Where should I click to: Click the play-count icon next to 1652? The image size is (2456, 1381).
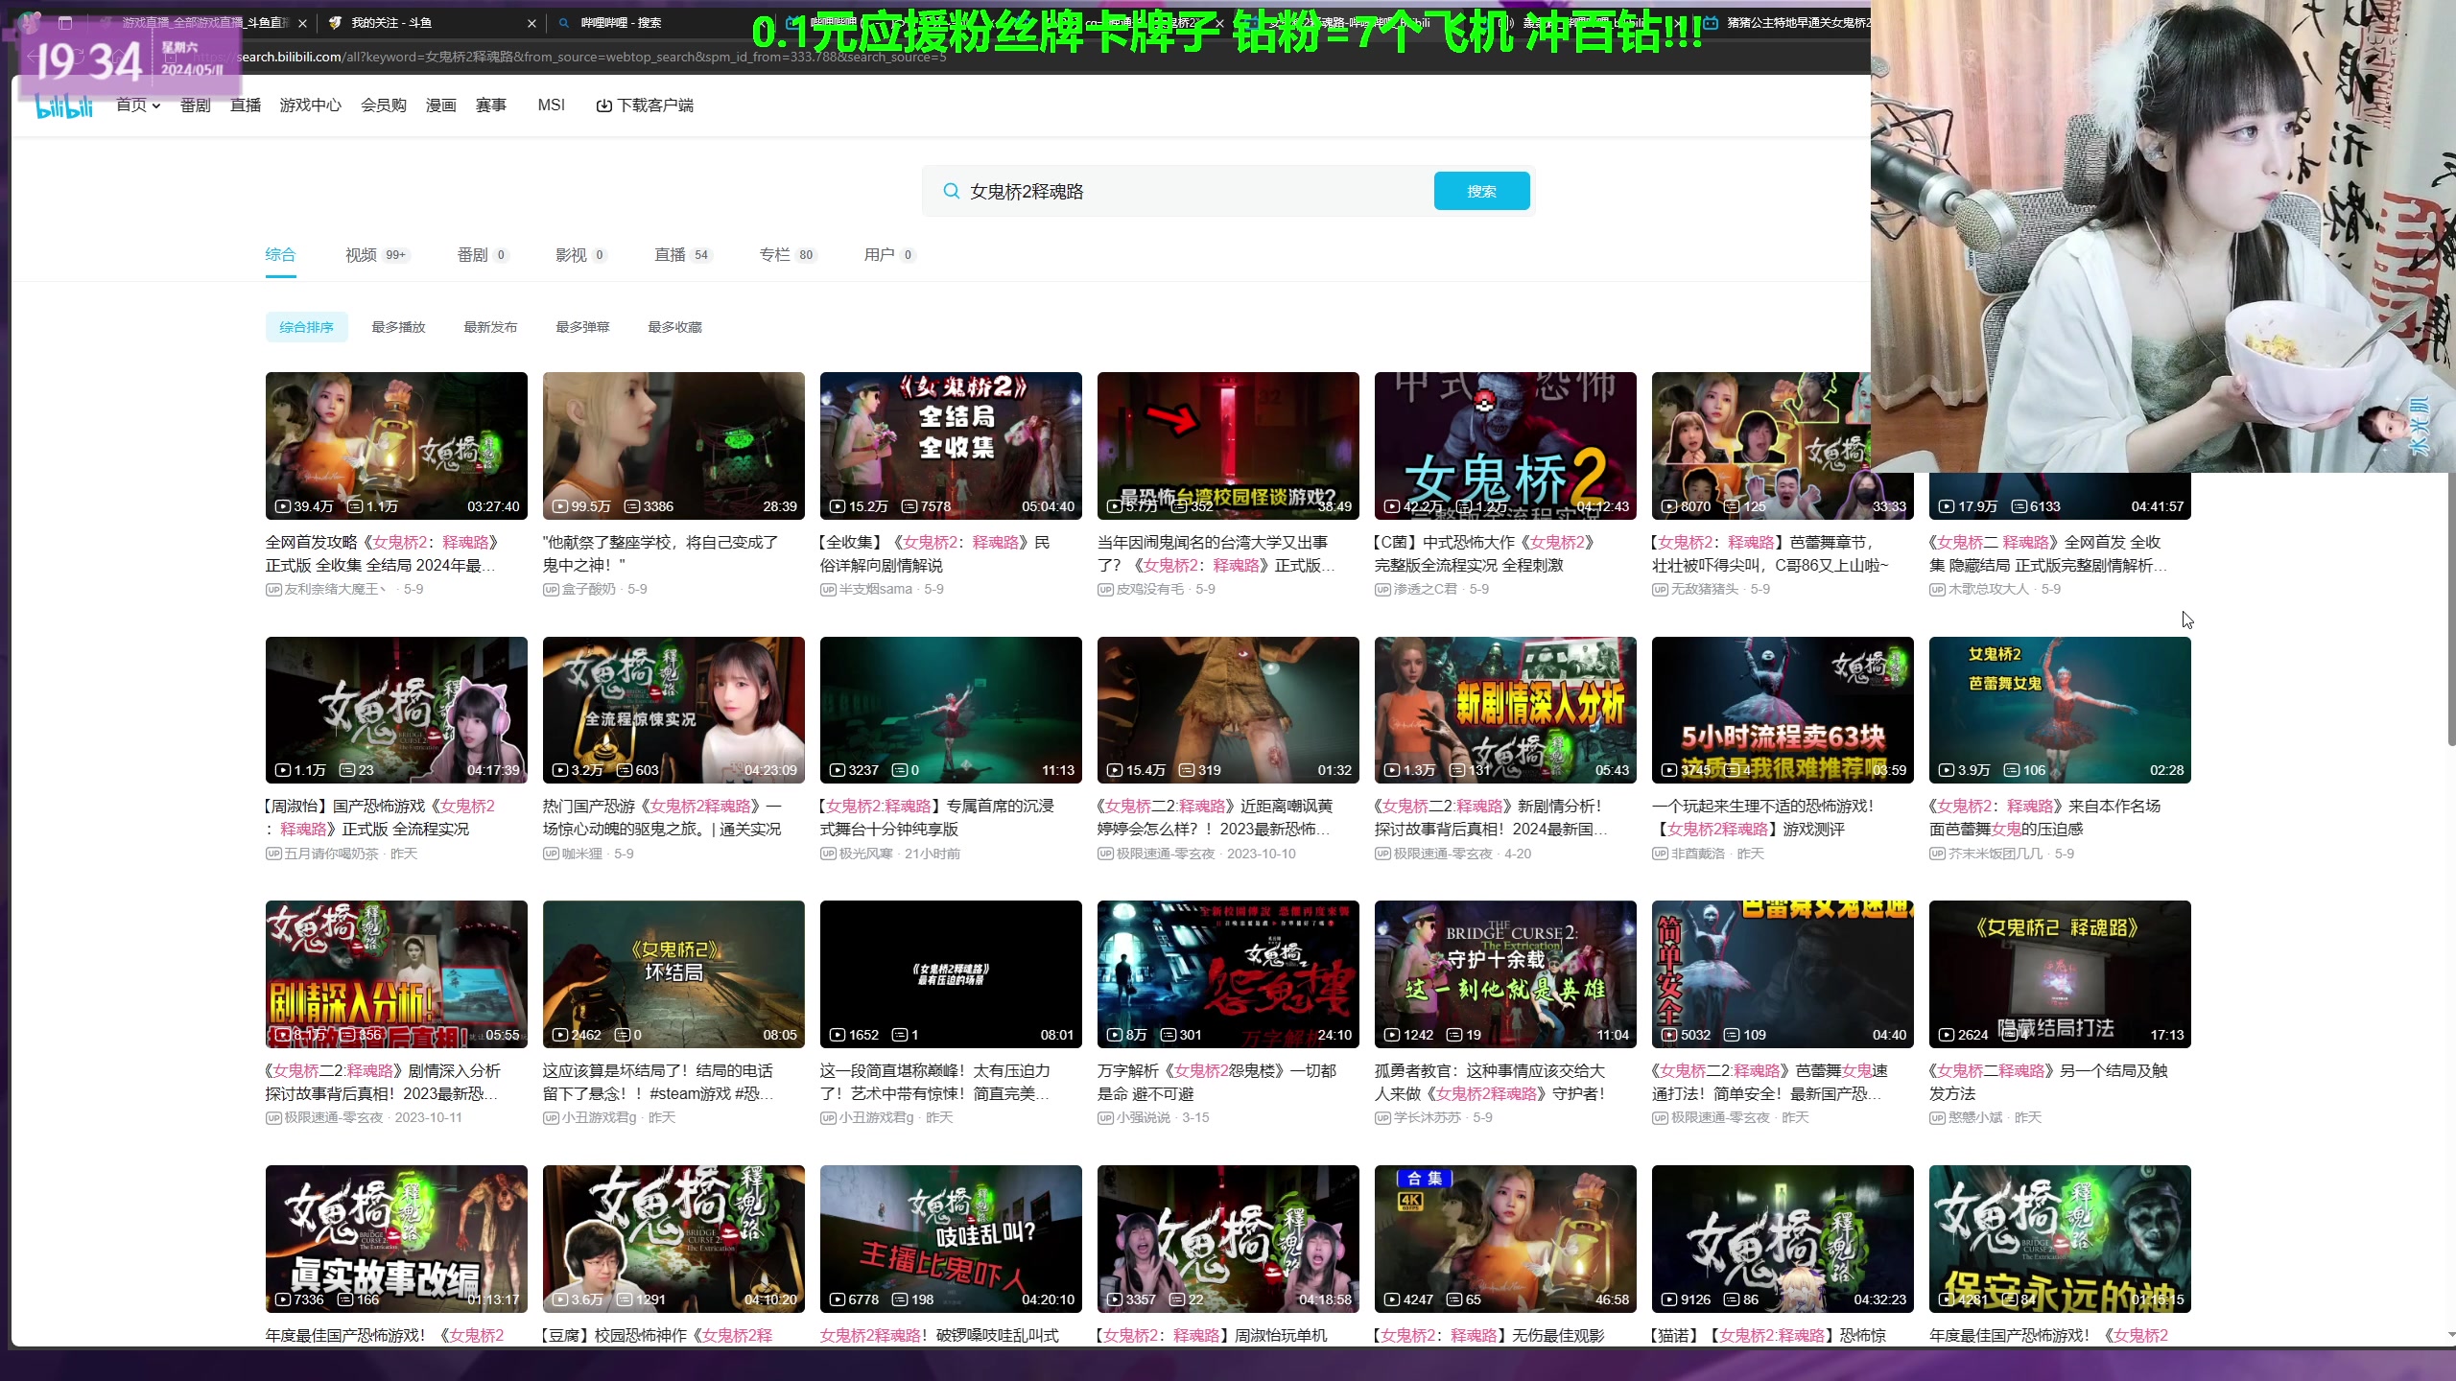tap(838, 1035)
